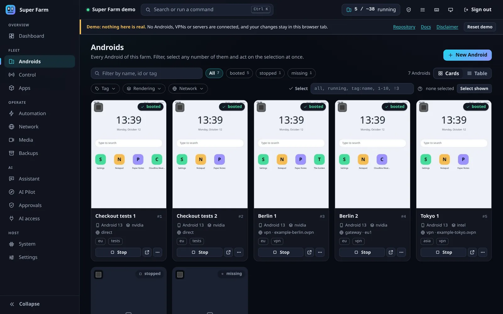Open AI Pilot page

click(40, 192)
